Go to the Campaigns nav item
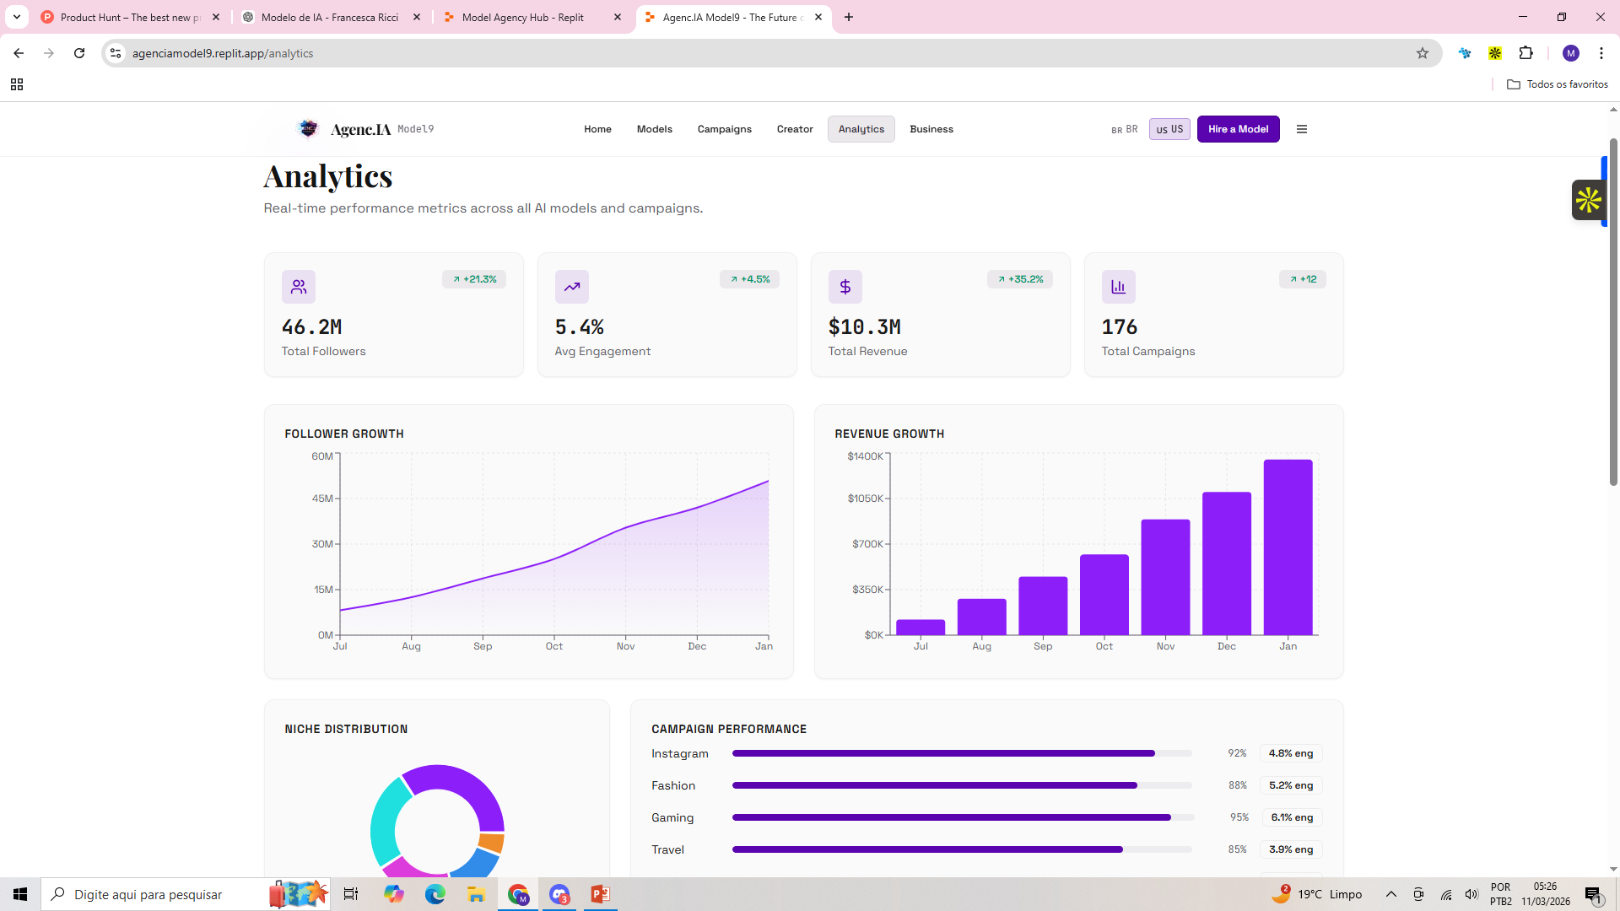1620x911 pixels. point(724,129)
